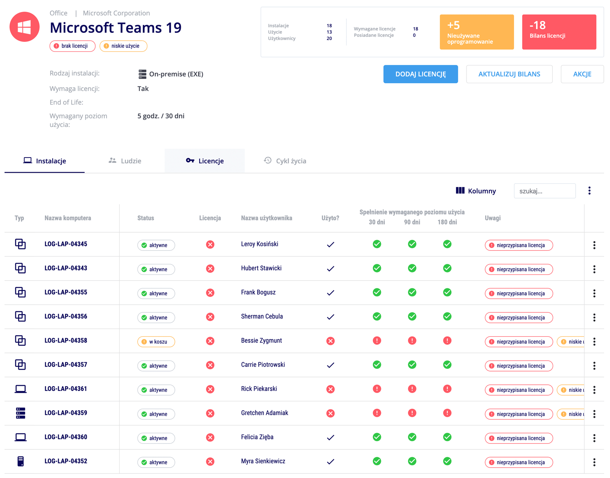
Task: Open row actions for LOG-LAP-04352
Action: coord(594,462)
